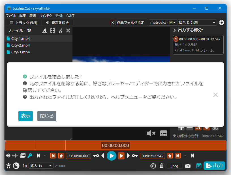Open the 拡大 1x zoom dropdown
The image size is (231, 175).
[41, 166]
